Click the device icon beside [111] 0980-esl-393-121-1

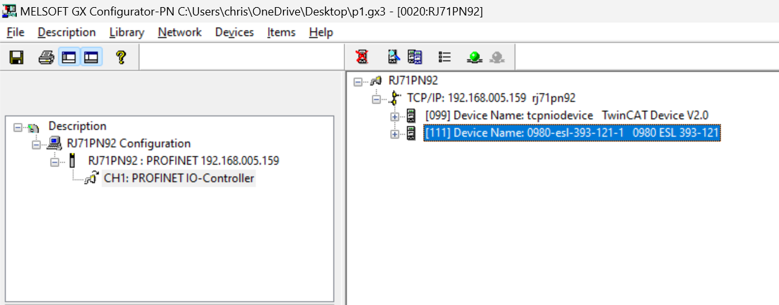pos(411,133)
